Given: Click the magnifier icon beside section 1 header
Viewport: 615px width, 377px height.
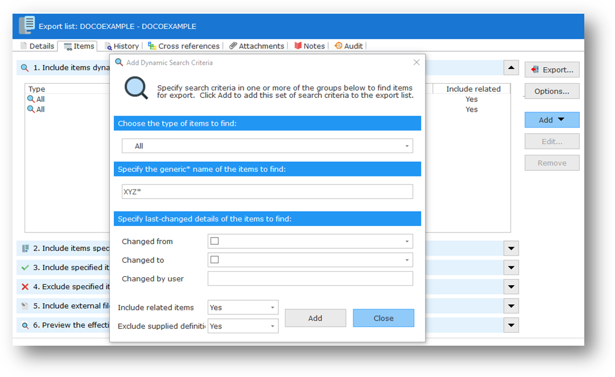Looking at the screenshot, I should click(24, 68).
